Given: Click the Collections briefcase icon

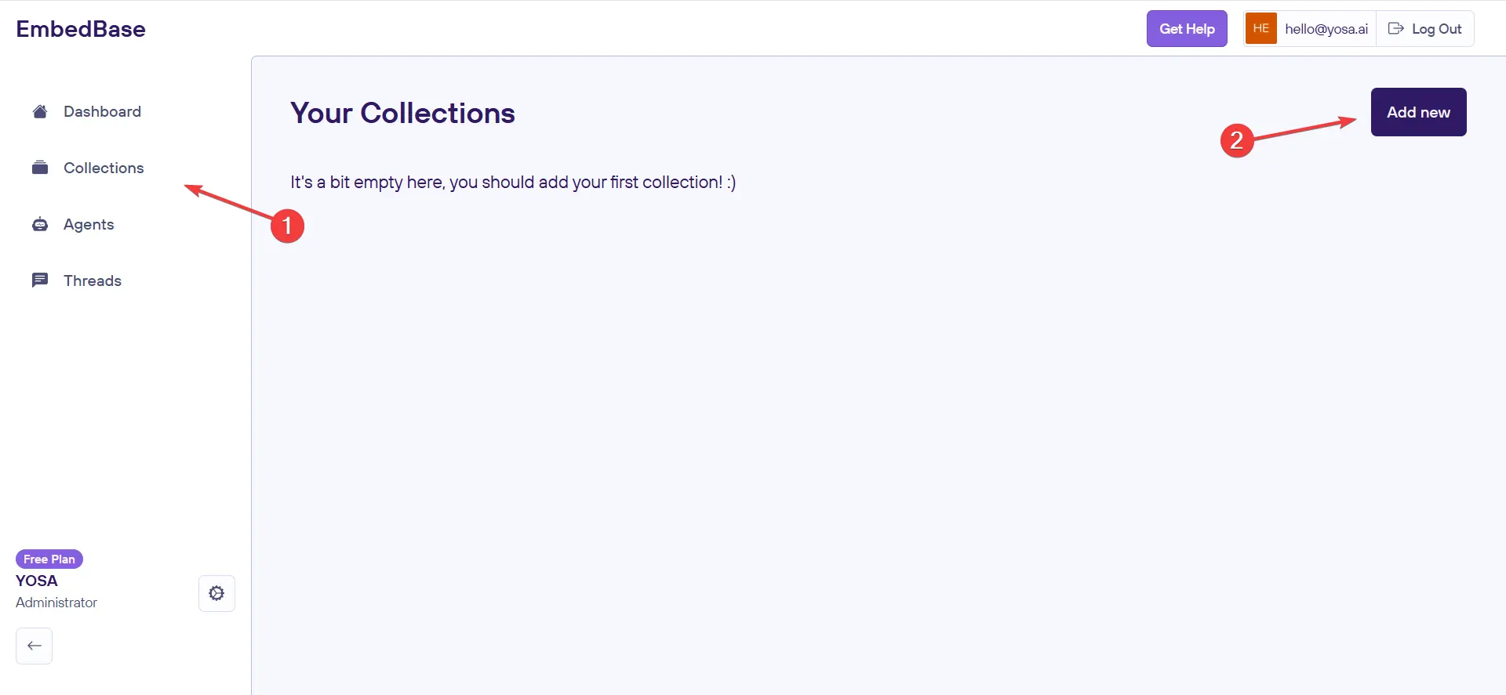Looking at the screenshot, I should 40,168.
